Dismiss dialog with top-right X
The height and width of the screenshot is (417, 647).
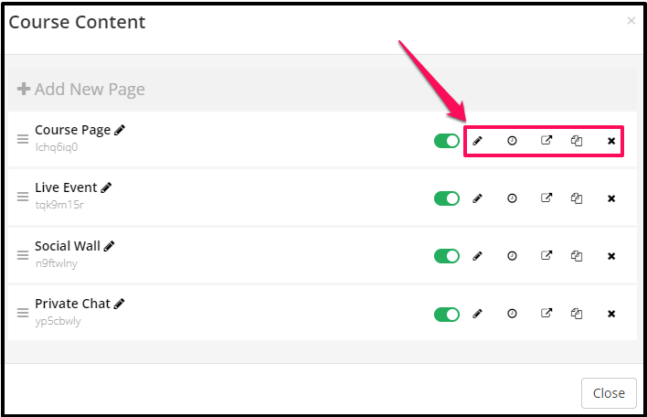631,20
